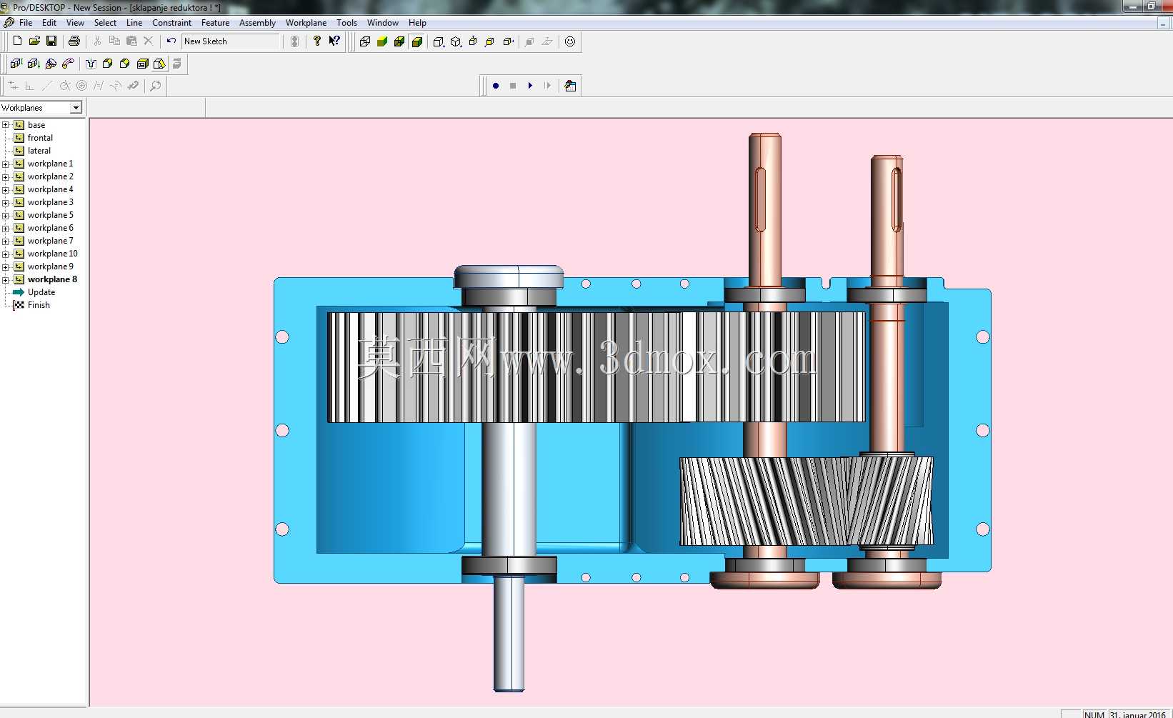
Task: Save the design using the floppy disk icon
Action: [x=51, y=41]
